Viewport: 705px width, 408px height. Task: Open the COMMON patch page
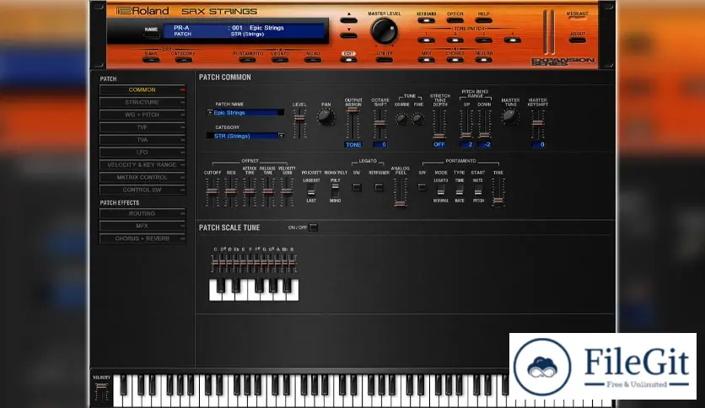tap(142, 90)
